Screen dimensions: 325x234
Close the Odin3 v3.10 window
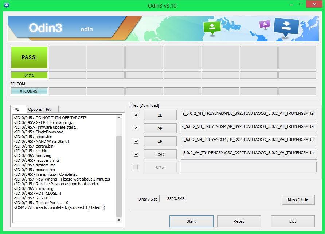314,4
